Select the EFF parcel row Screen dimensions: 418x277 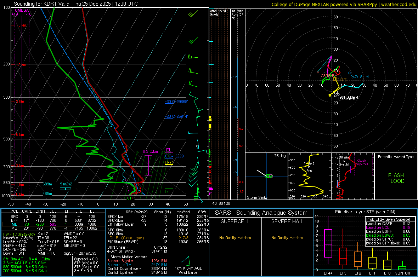(53, 220)
